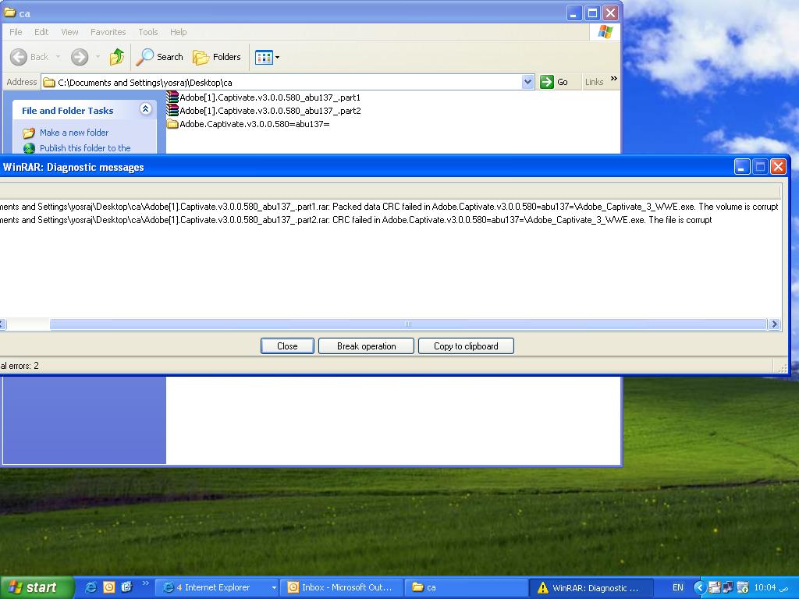Open the Favorites menu
This screenshot has width=799, height=599.
[108, 32]
